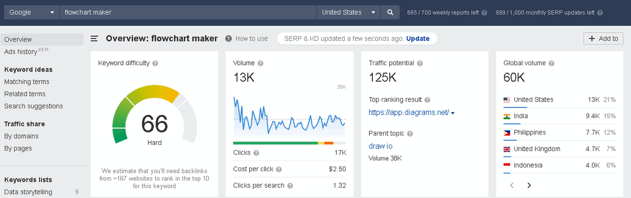The image size is (631, 198).
Task: Go to next page of countries
Action: (529, 185)
